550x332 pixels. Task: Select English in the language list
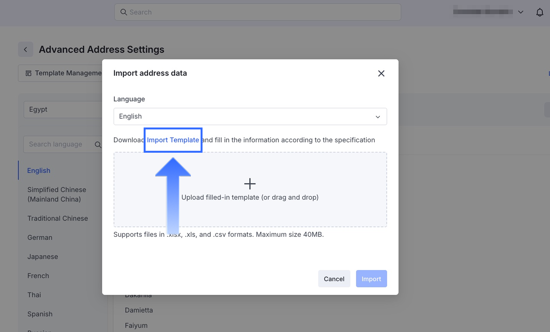tap(39, 171)
